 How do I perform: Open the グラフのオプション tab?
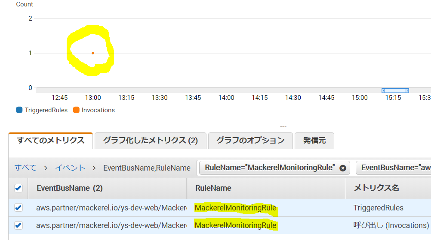tap(250, 141)
